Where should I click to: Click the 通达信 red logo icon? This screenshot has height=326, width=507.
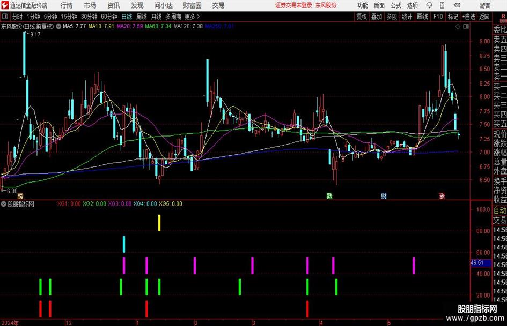click(x=5, y=5)
